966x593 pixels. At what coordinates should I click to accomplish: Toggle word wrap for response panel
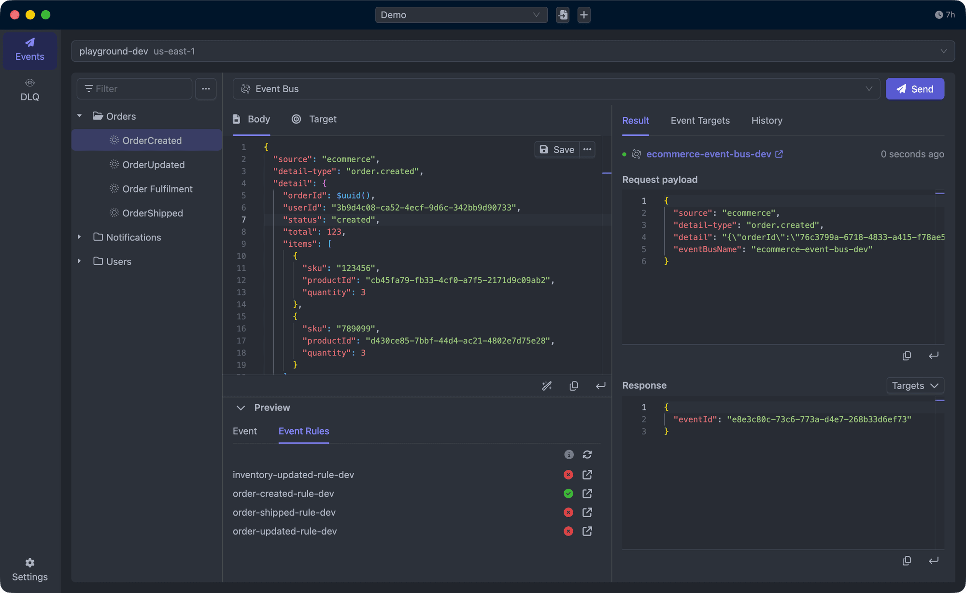pyautogui.click(x=934, y=561)
